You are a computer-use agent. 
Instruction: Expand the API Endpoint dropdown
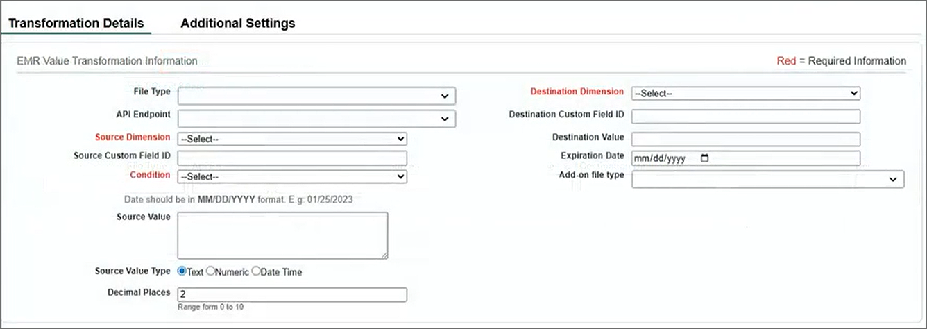click(316, 119)
